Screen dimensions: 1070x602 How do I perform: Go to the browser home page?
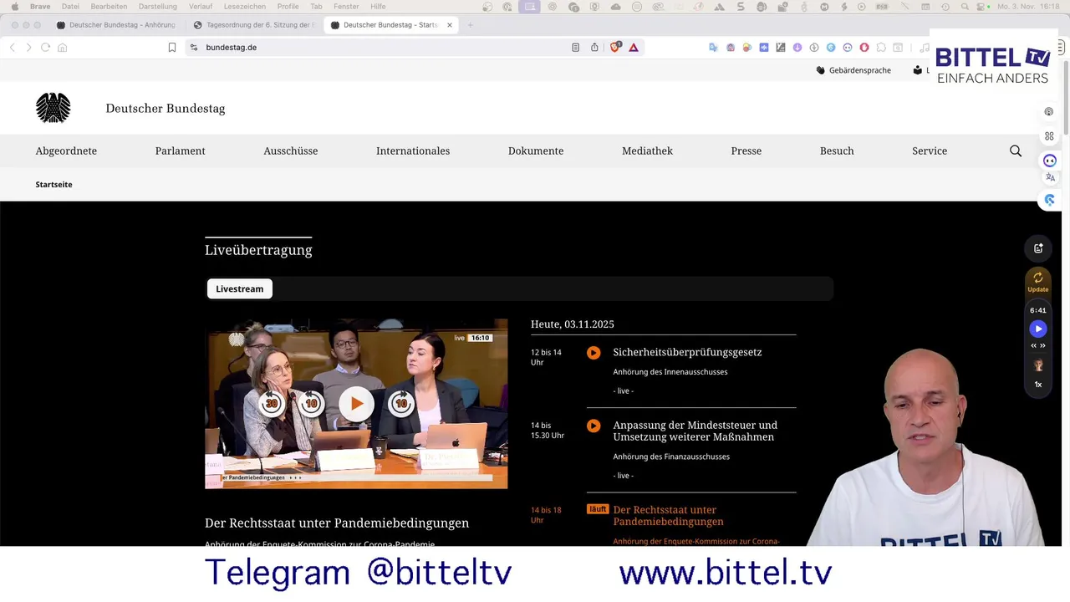click(62, 48)
